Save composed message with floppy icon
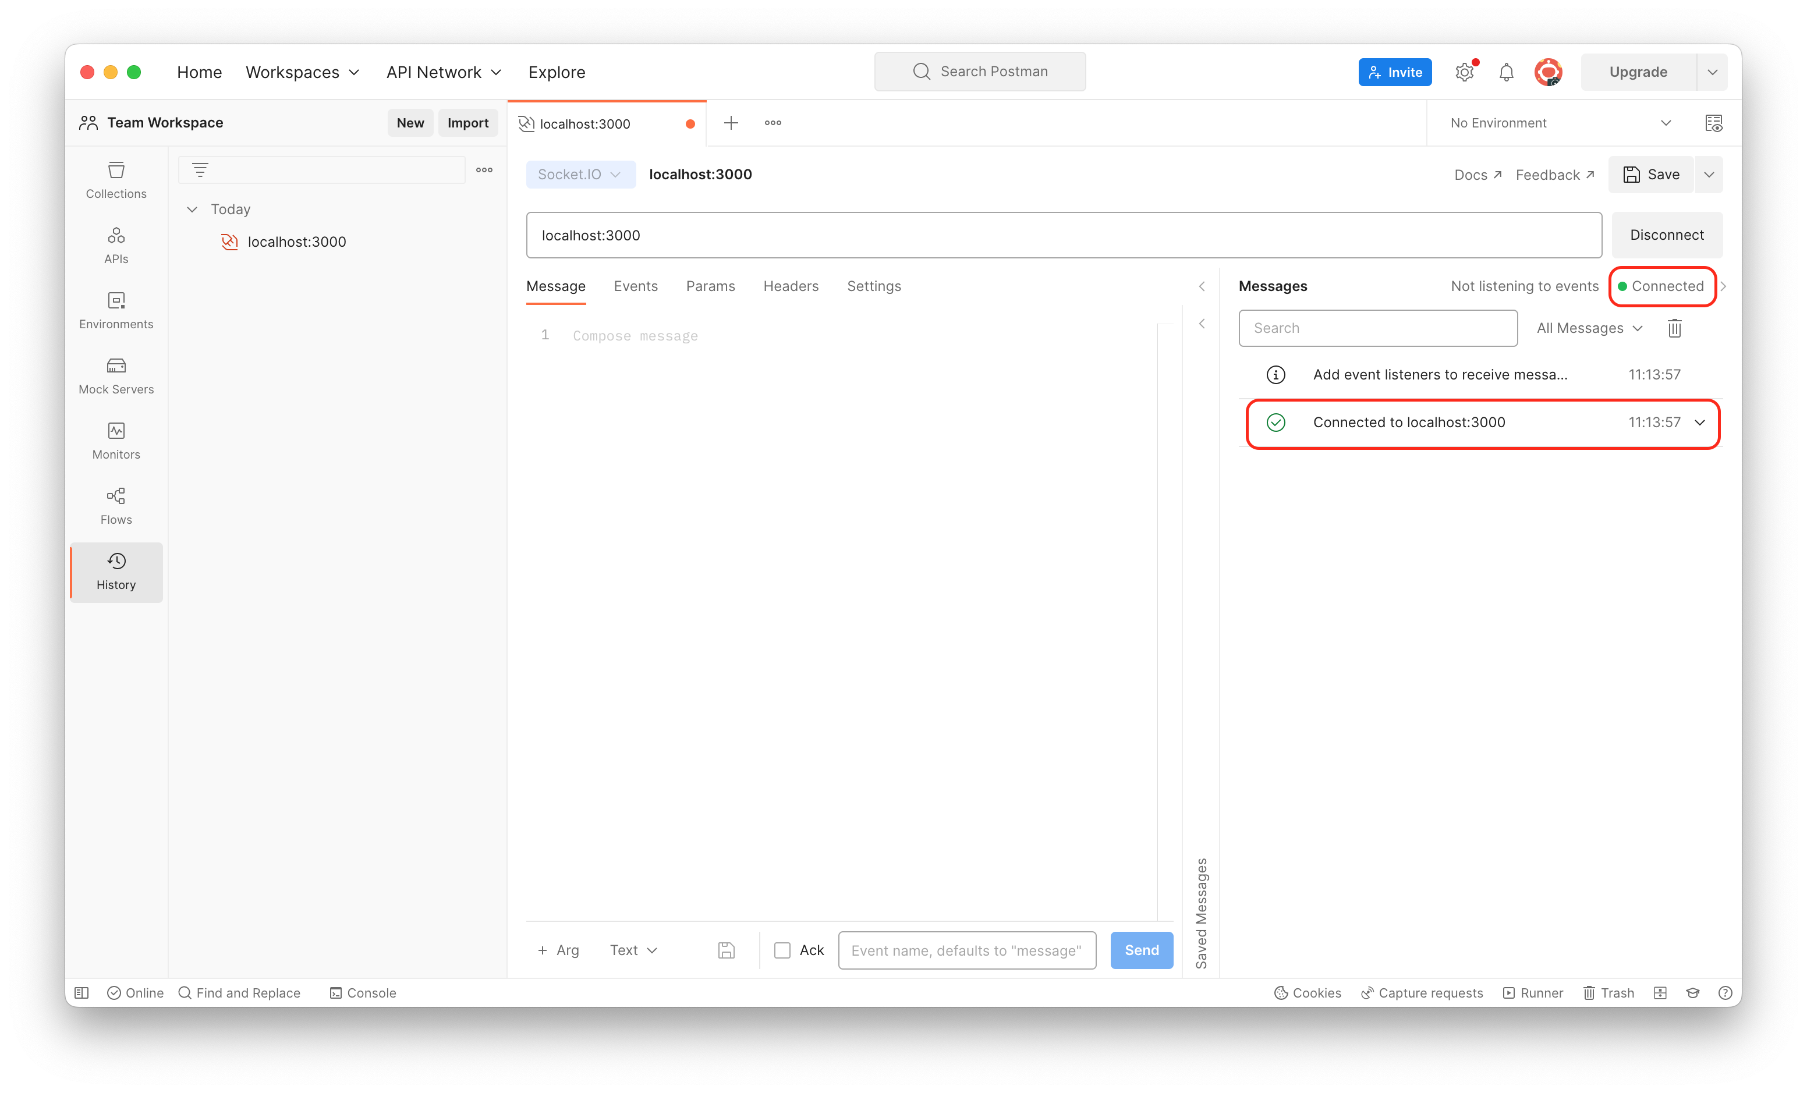Image resolution: width=1807 pixels, height=1093 pixels. click(x=726, y=950)
